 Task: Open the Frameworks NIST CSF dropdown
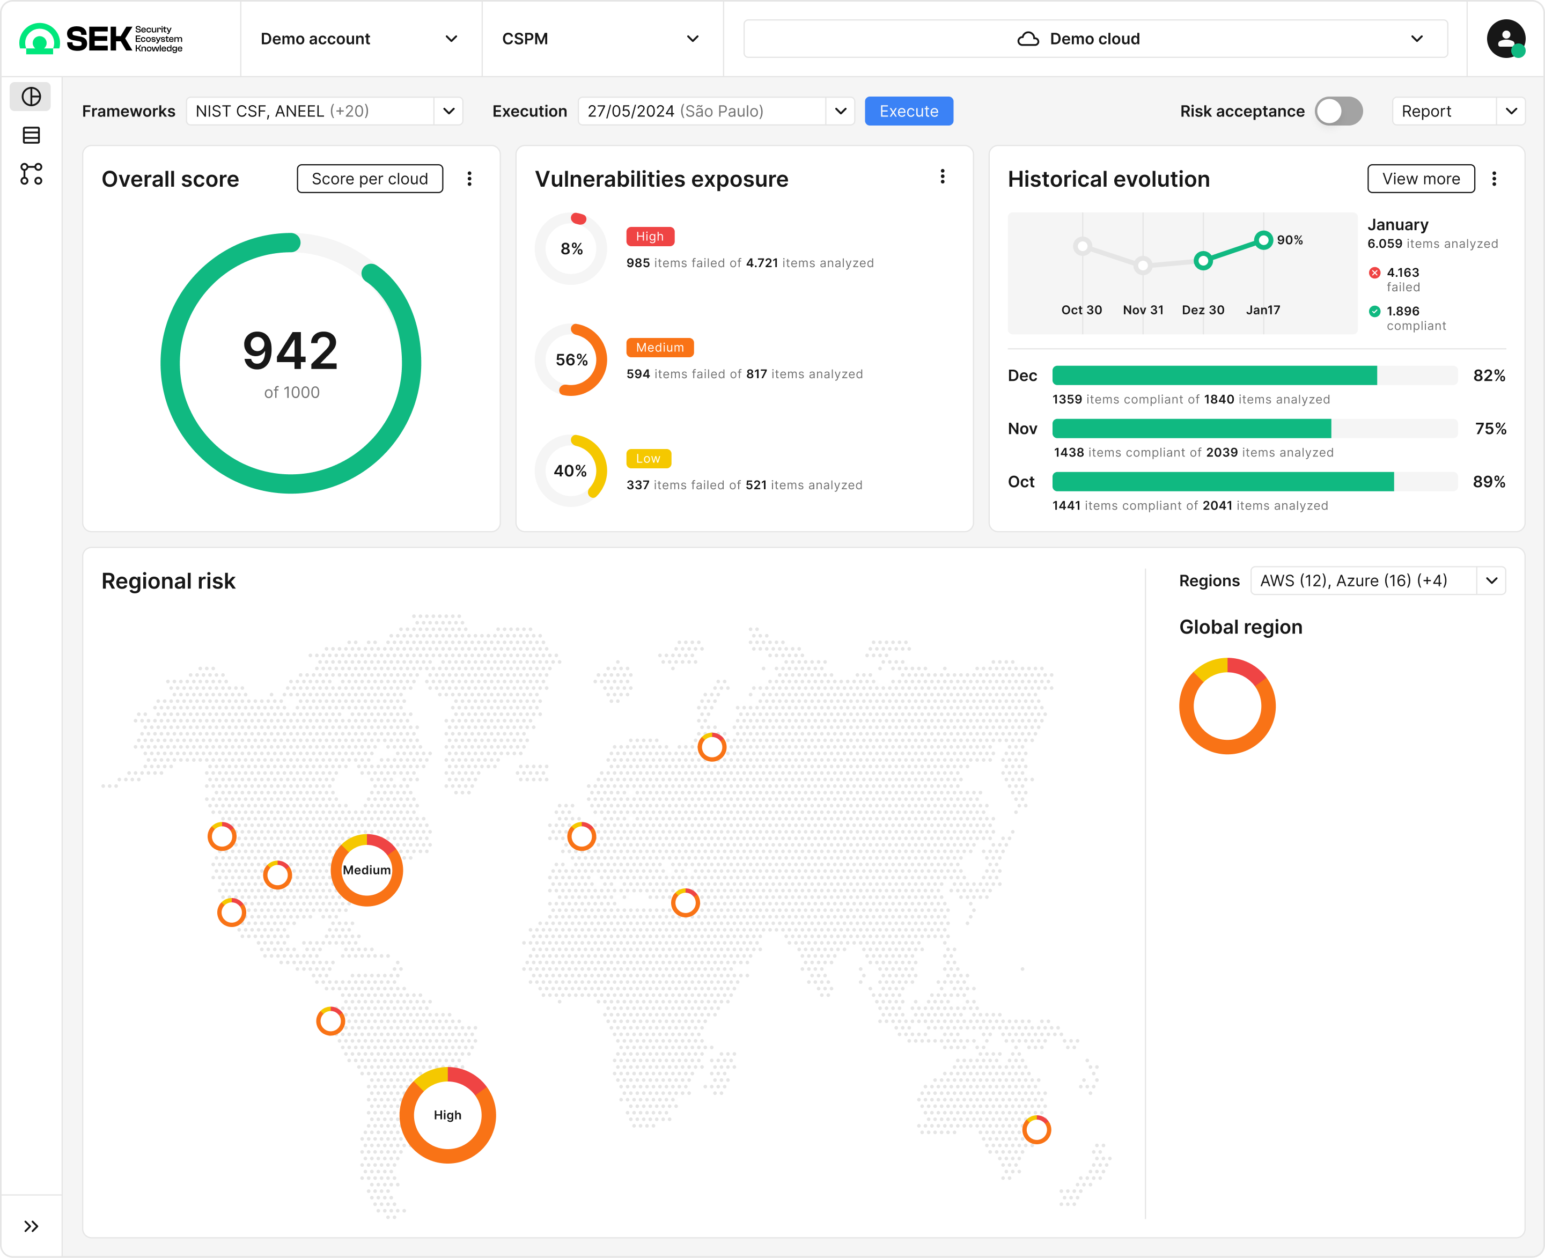[x=324, y=112]
